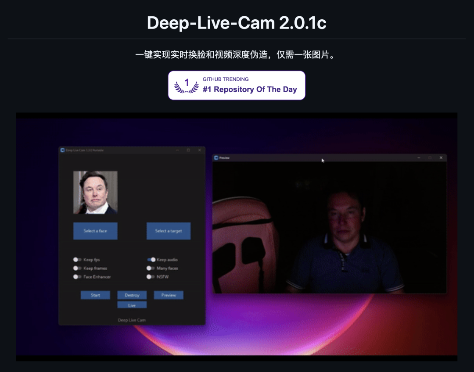Click the Deep Live Cam window title icon
The image size is (474, 372).
click(x=63, y=150)
